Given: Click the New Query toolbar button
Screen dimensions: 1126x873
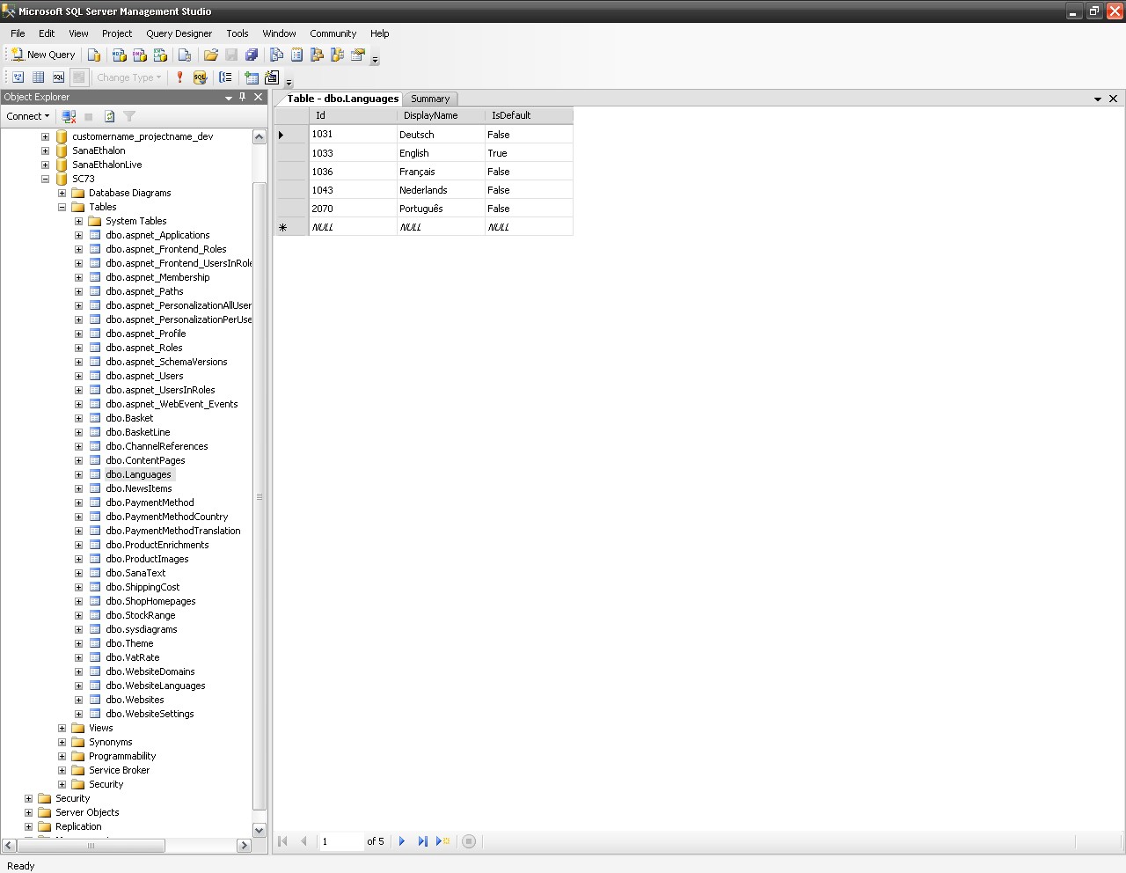Looking at the screenshot, I should (x=42, y=55).
